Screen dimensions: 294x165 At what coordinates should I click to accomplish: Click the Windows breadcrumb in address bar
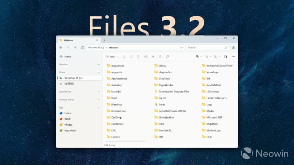click(x=114, y=48)
